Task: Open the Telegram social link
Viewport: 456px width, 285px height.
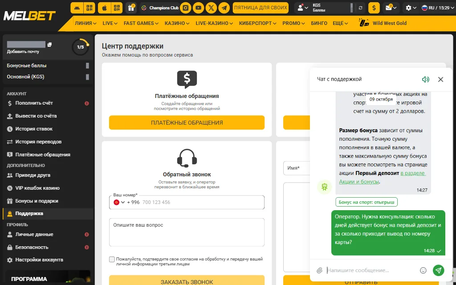Action: (224, 8)
